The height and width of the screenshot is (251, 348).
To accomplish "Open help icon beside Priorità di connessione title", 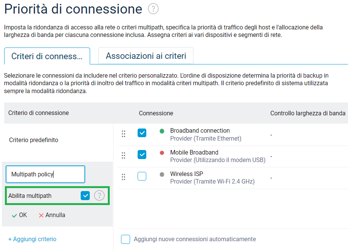I will (153, 9).
